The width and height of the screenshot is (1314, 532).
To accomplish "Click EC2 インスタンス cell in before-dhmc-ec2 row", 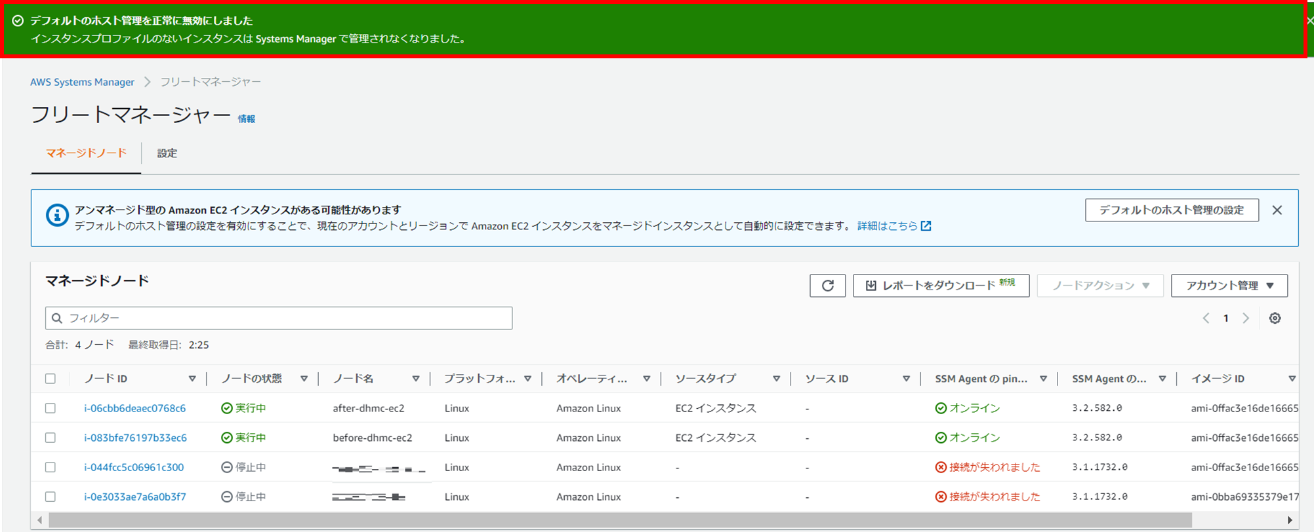I will tap(716, 438).
